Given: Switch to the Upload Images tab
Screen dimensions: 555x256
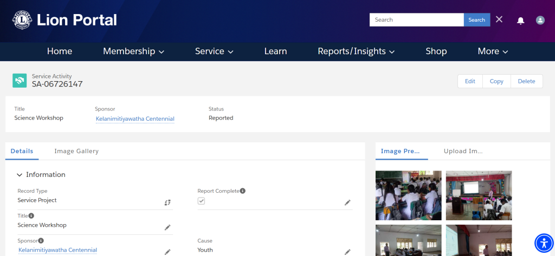Looking at the screenshot, I should pos(463,151).
